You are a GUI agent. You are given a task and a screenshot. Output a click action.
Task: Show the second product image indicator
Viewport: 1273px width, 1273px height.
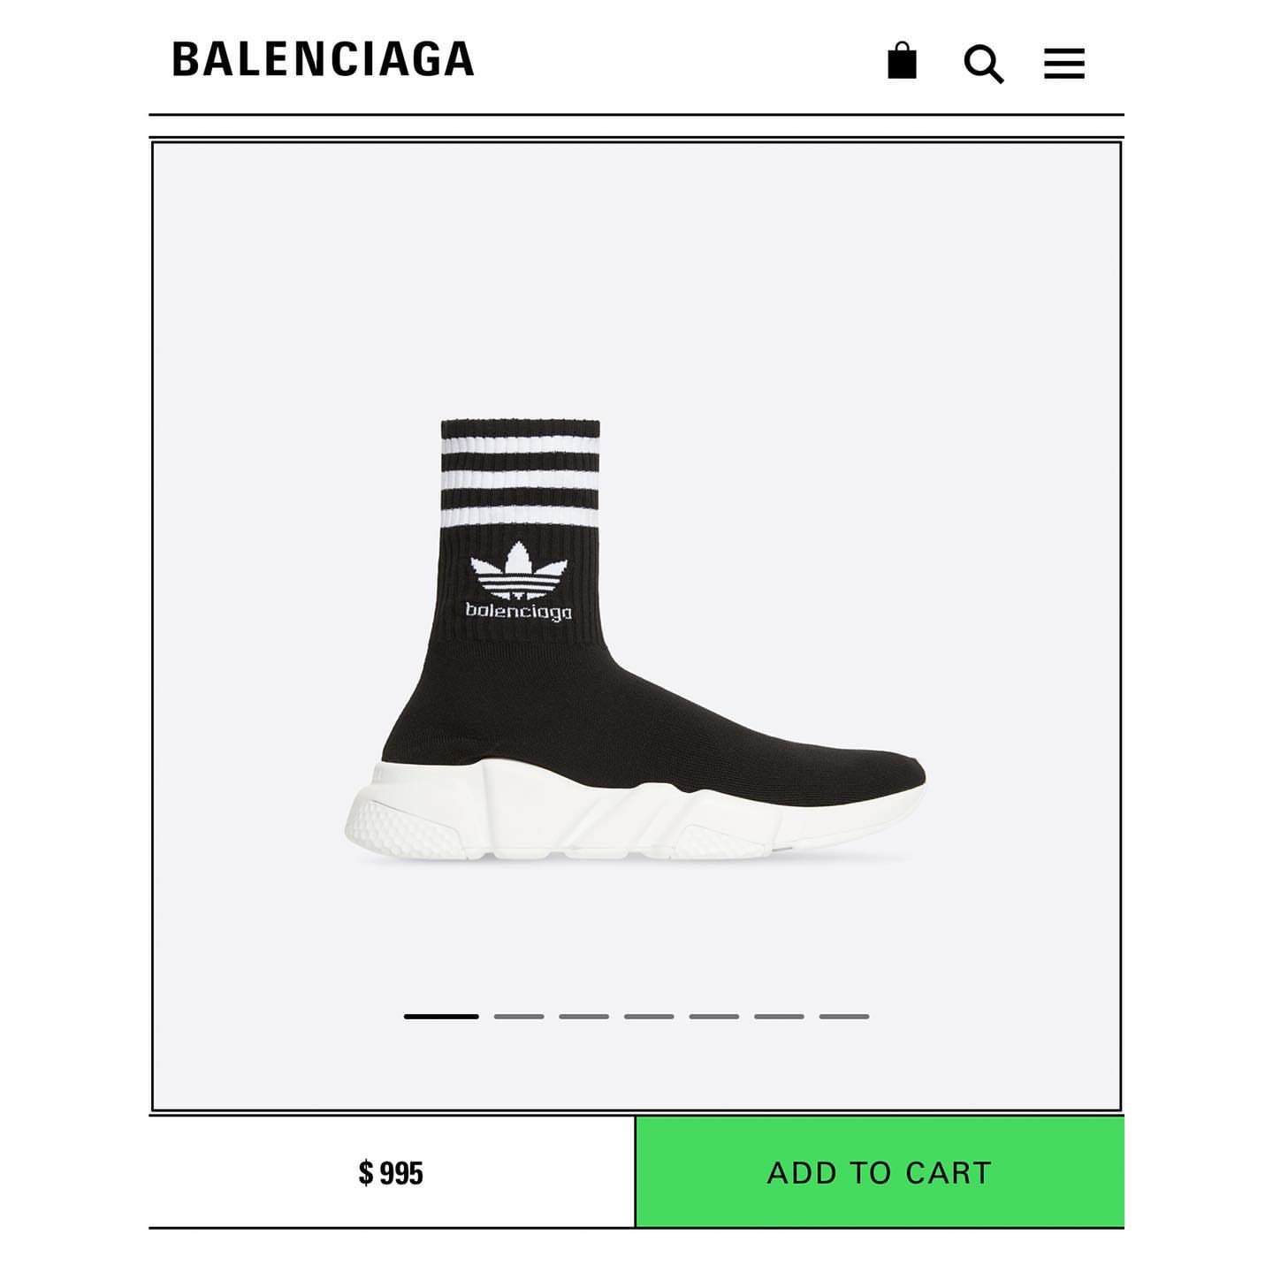tap(519, 1017)
